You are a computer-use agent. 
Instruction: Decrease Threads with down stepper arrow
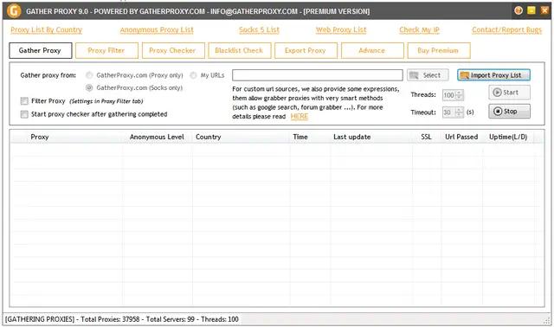click(x=460, y=98)
